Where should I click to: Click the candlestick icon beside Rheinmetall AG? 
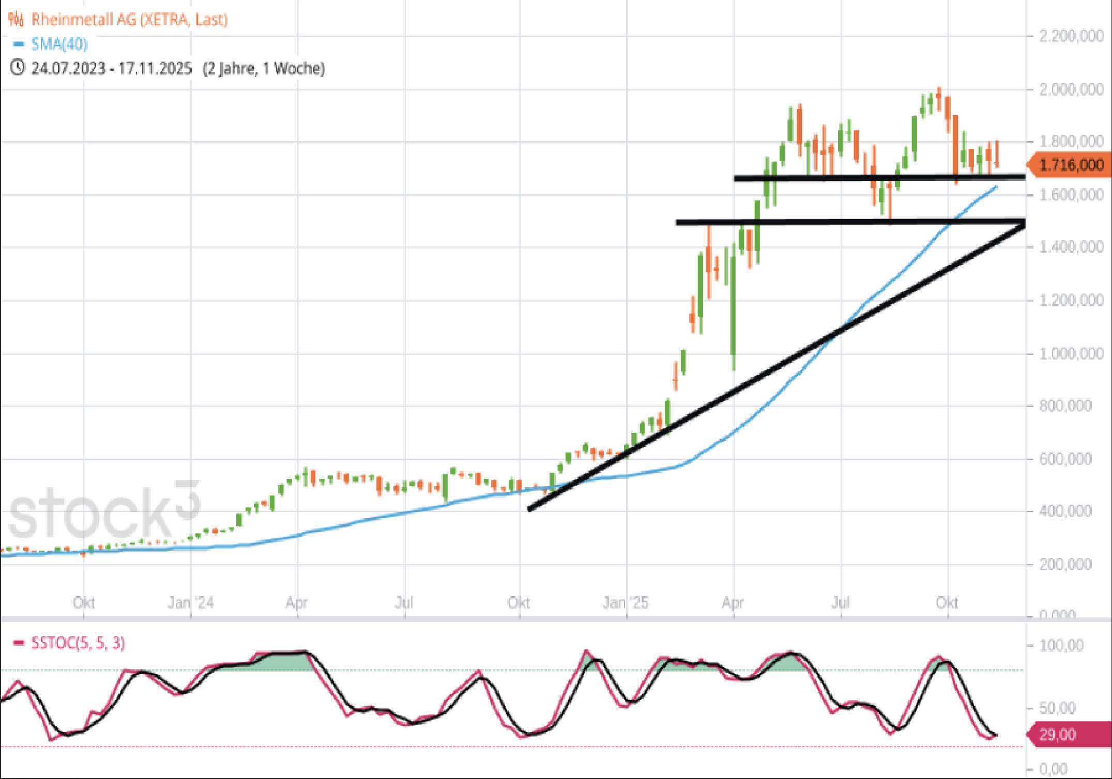[16, 20]
